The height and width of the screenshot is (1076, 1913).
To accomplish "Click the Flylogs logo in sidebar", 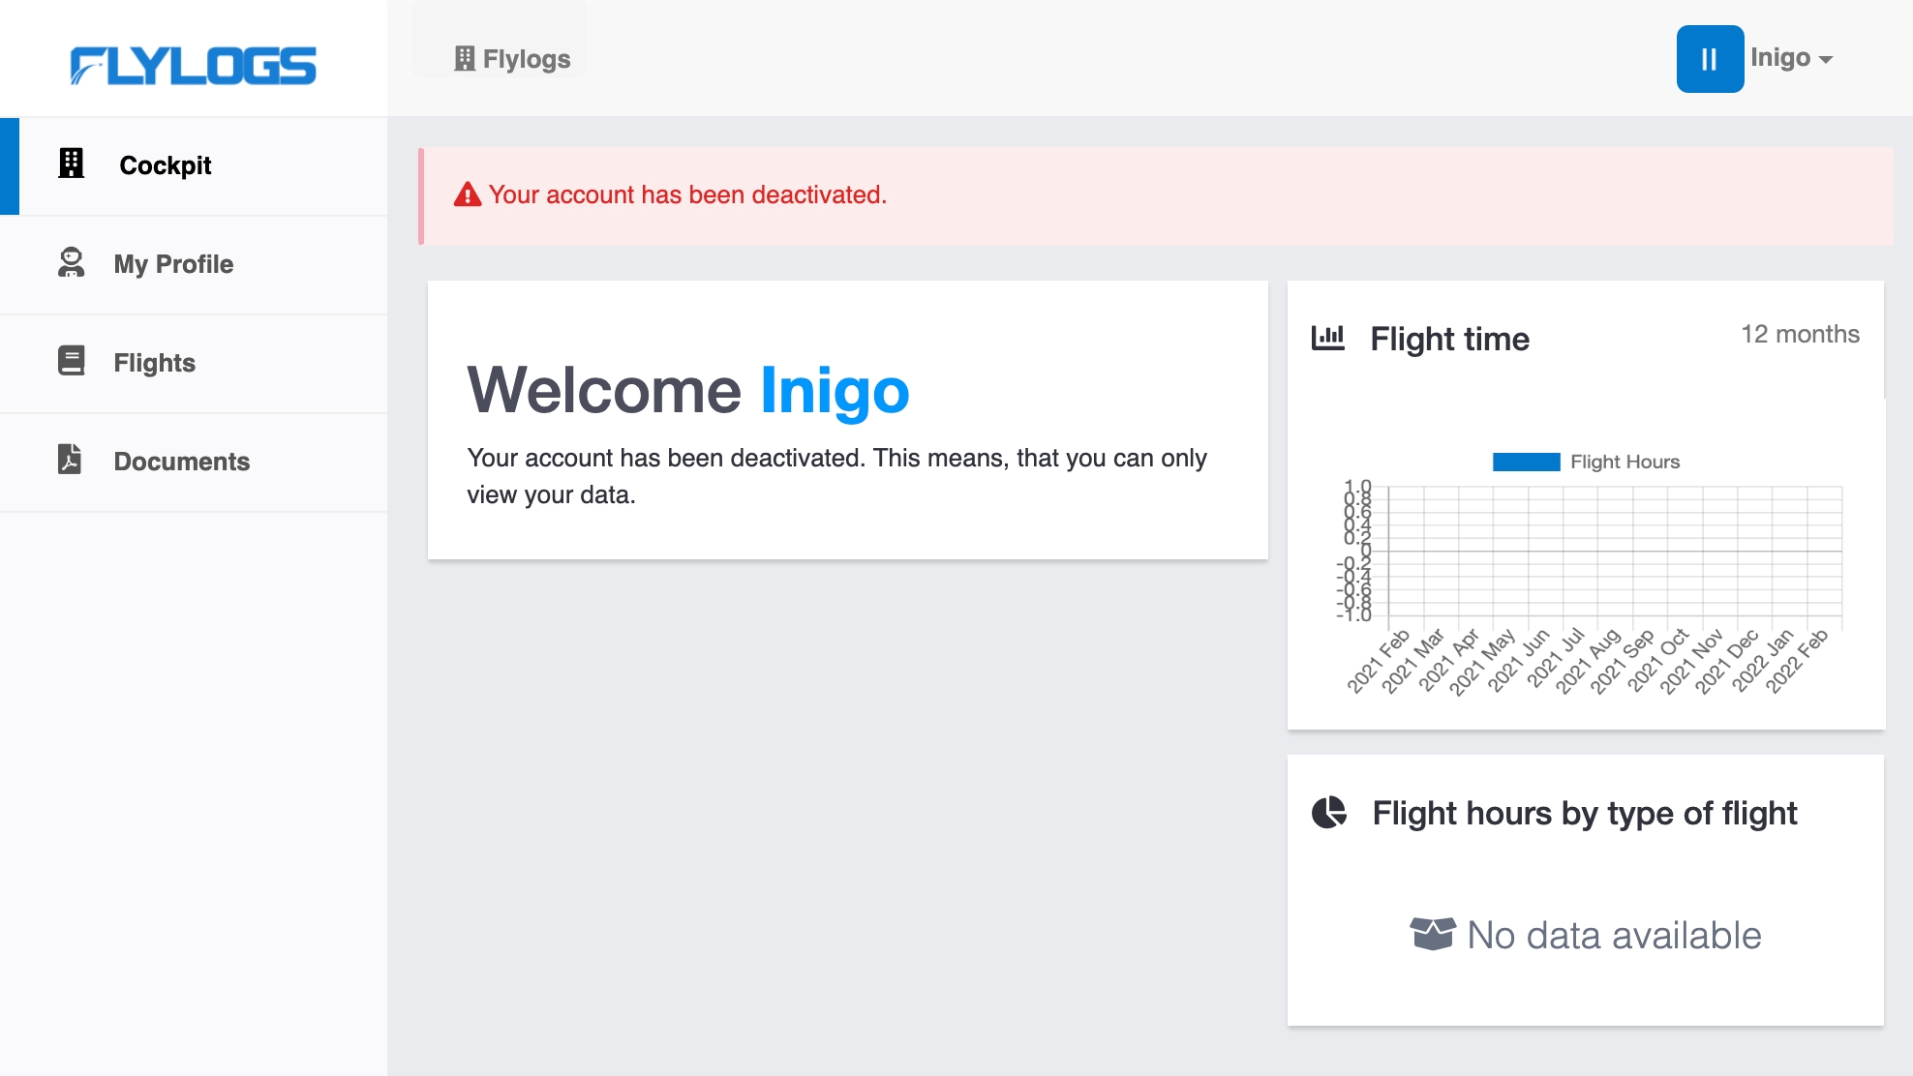I will click(193, 66).
